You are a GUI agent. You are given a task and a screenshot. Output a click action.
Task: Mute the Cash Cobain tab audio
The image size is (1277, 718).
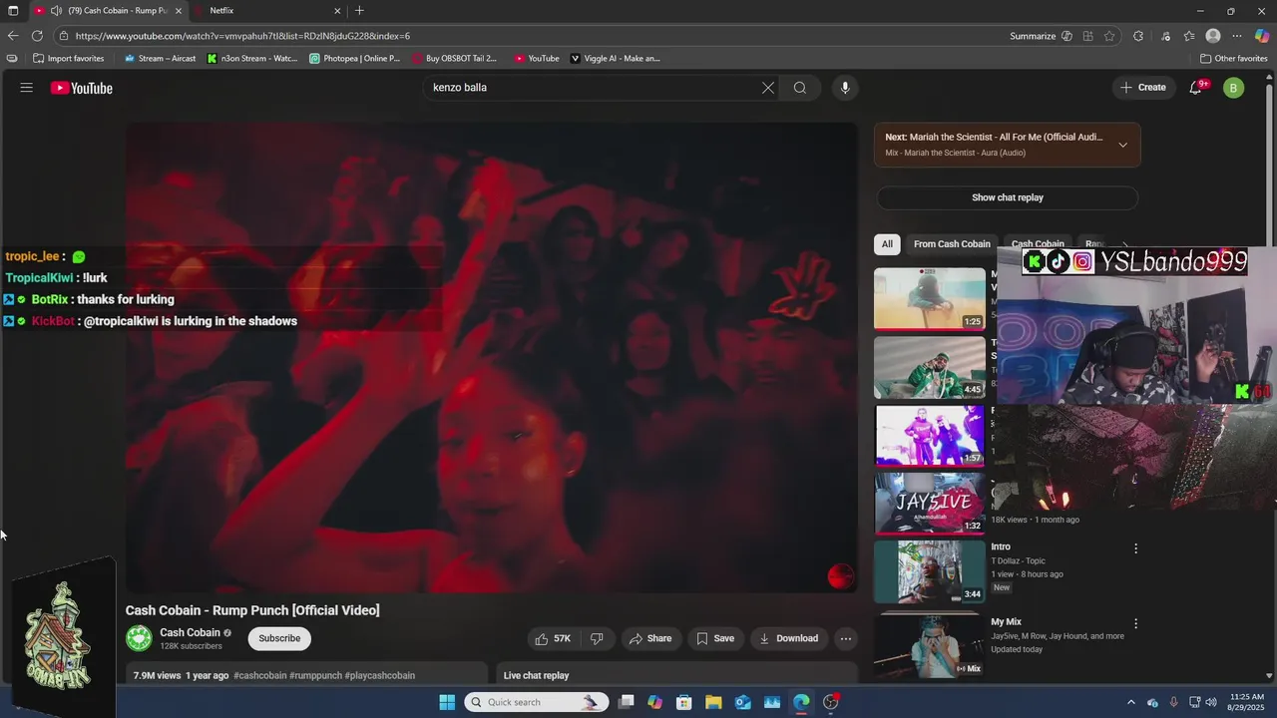56,11
